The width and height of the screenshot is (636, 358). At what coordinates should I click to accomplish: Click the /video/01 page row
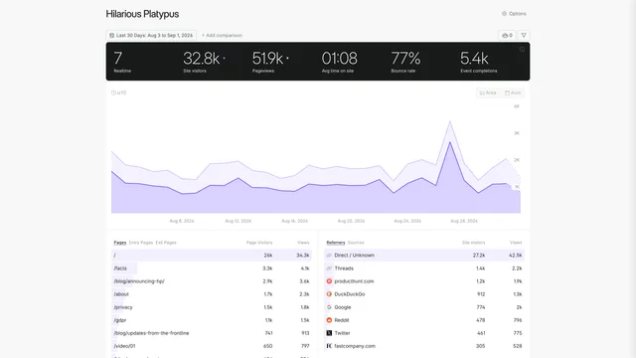click(212, 346)
